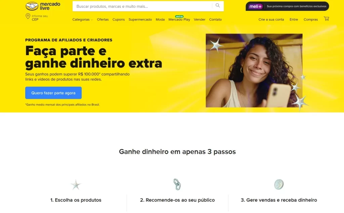Expand the Categorias dropdown menu
The width and height of the screenshot is (344, 213).
83,20
